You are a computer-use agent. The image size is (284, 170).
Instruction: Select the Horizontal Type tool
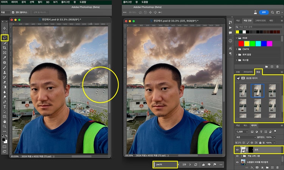tap(5, 107)
